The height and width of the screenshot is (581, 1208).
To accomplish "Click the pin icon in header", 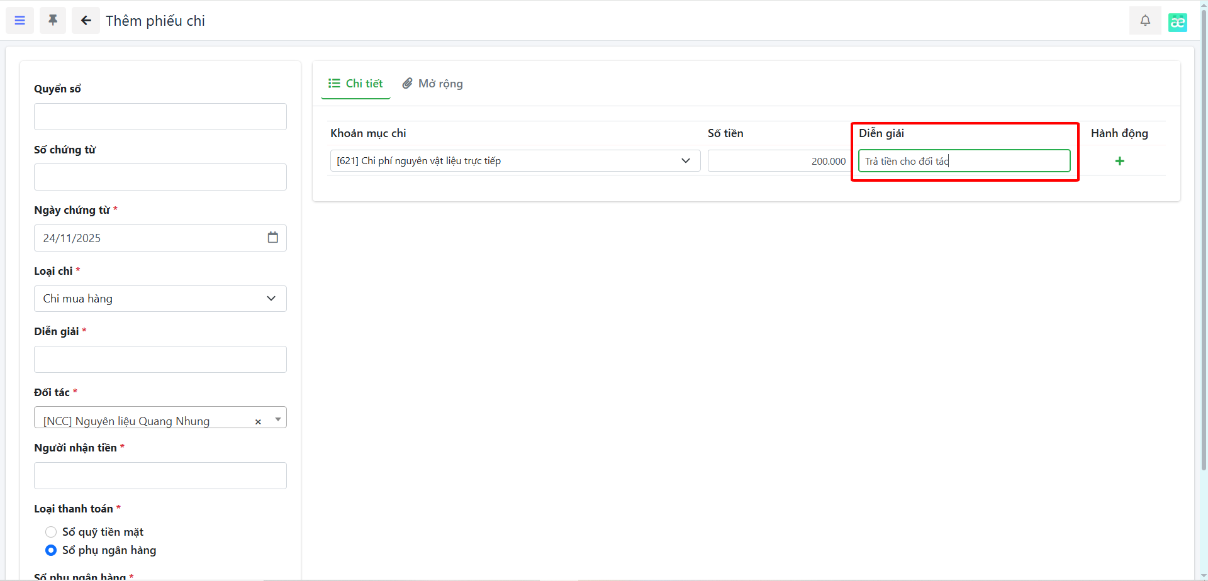I will pyautogui.click(x=53, y=21).
